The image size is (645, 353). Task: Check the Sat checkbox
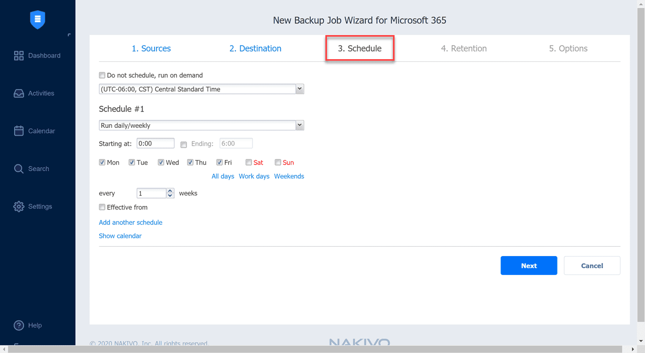(x=248, y=162)
